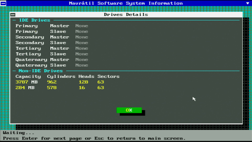Click the 578 cylinders value
Viewport: 252px width, 142px height.
point(52,88)
